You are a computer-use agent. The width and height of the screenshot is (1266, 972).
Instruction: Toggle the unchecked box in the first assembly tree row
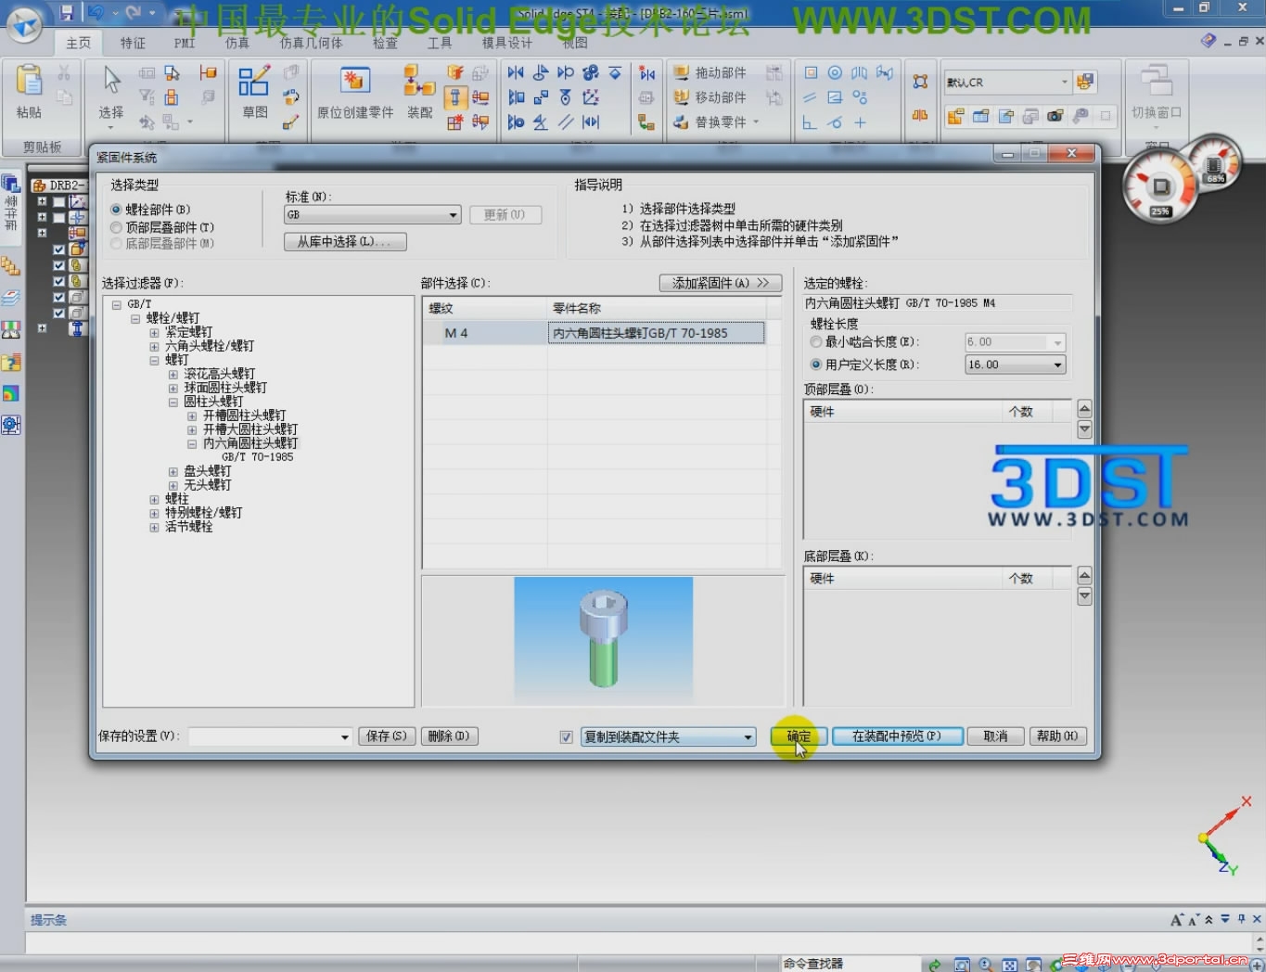(58, 201)
